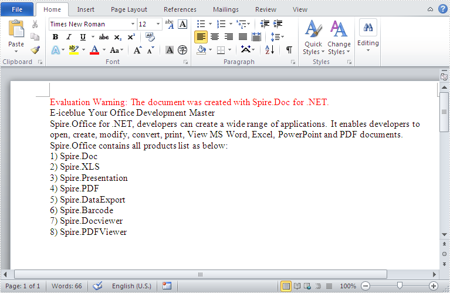Set Align Text Left
450x293 pixels.
tap(201, 37)
